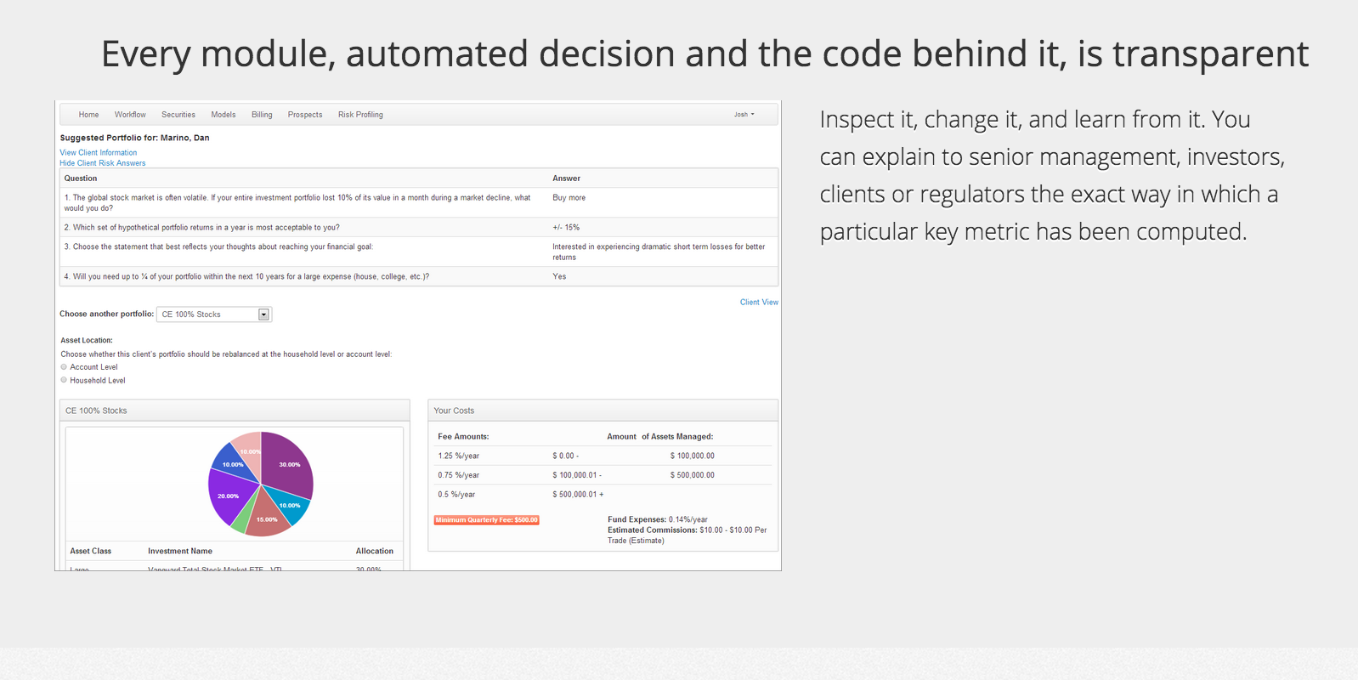Open Risk Profiling page
This screenshot has height=680, width=1358.
(360, 115)
